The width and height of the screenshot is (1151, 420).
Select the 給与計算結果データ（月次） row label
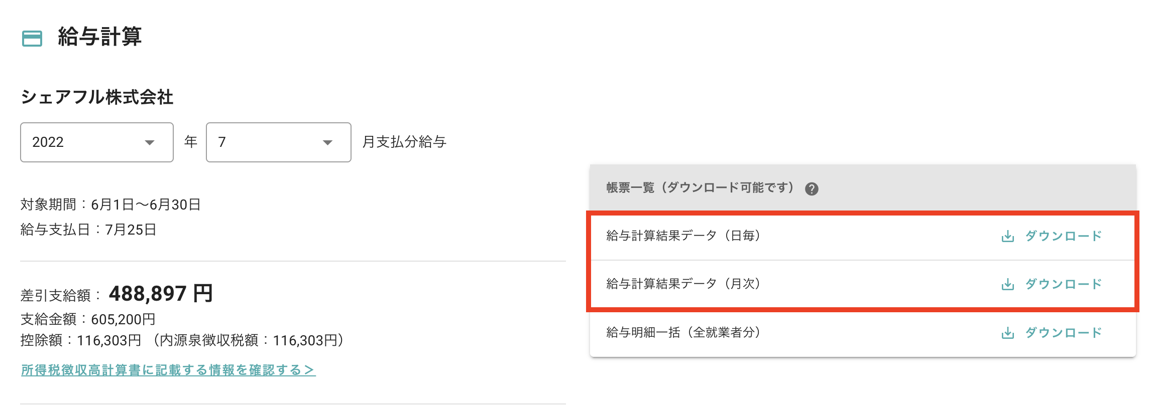(683, 284)
